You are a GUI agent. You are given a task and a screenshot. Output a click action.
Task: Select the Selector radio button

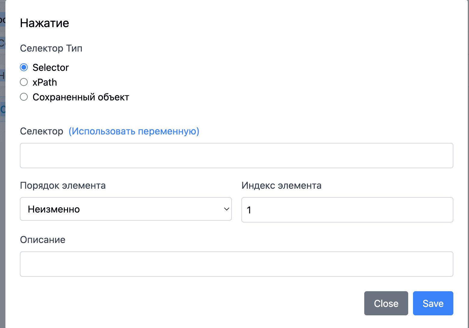24,67
